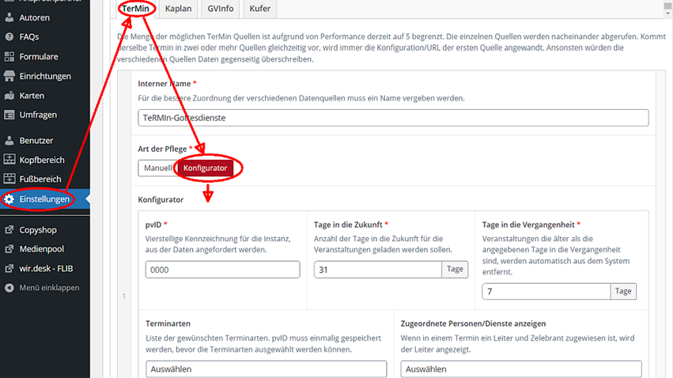The height and width of the screenshot is (378, 673).
Task: Switch to the GVInfo tab
Action: (x=219, y=8)
